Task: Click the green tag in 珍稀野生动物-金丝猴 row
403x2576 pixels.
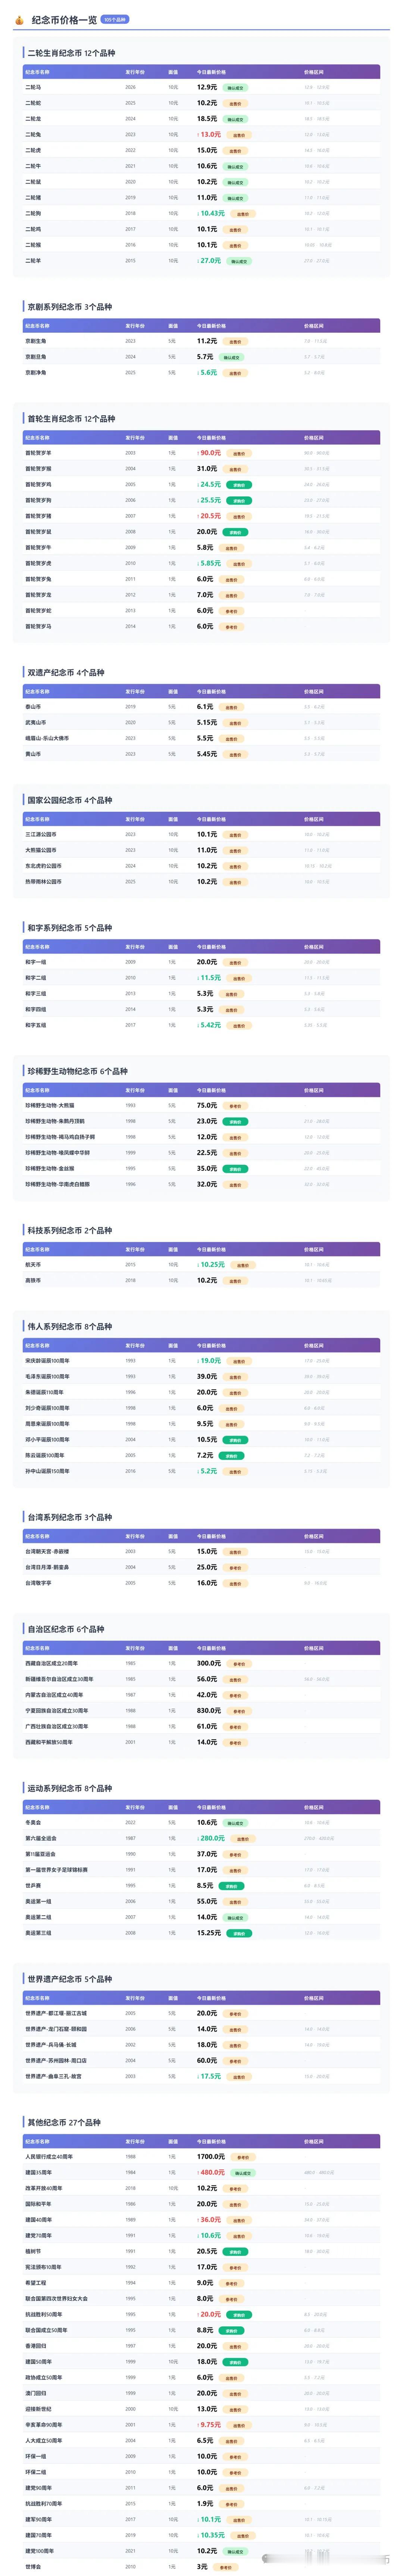Action: tap(235, 1169)
